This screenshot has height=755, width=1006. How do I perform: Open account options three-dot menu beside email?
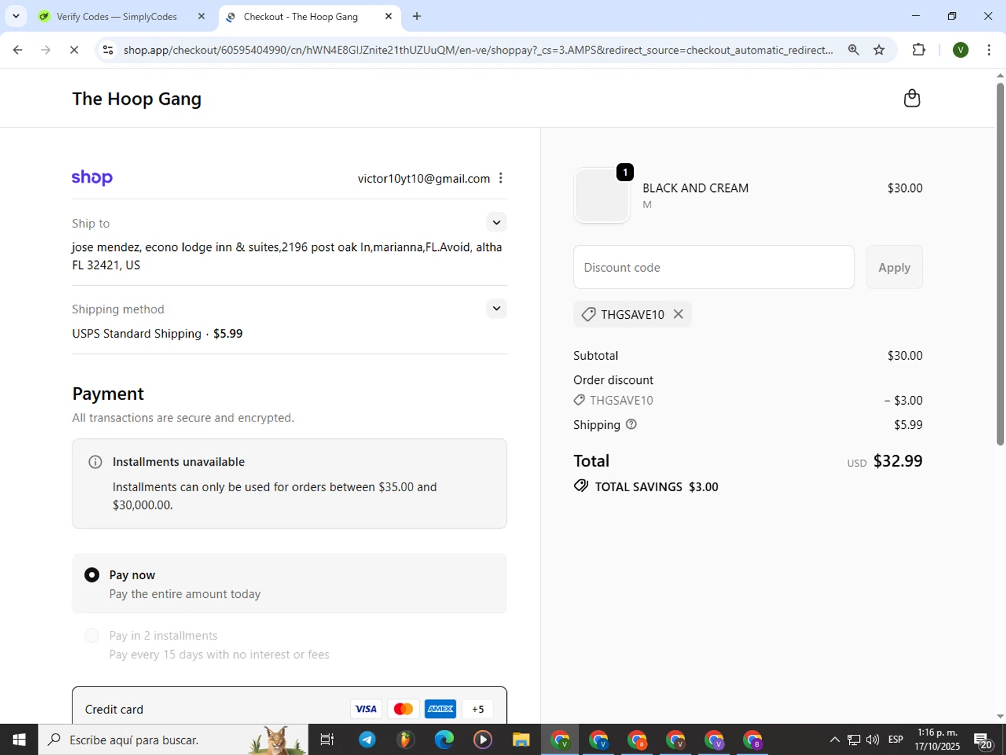(500, 179)
